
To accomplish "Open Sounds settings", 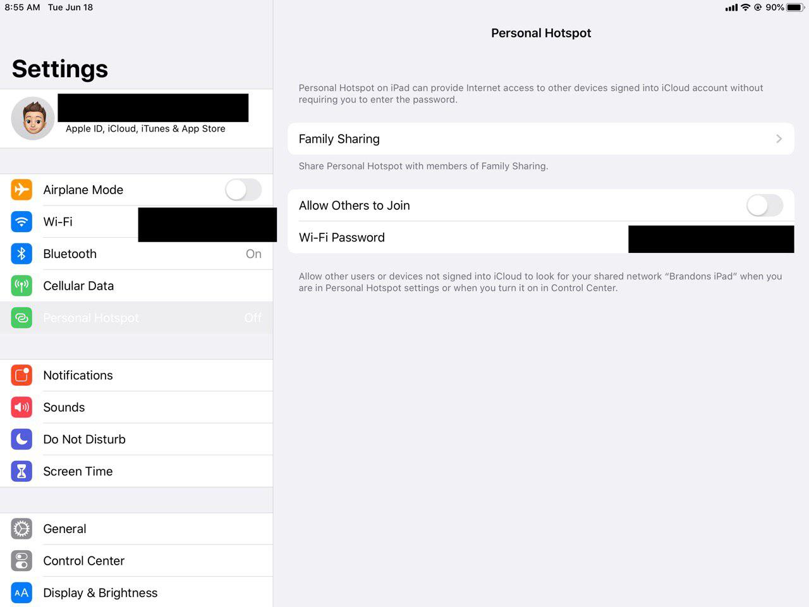I will point(137,407).
